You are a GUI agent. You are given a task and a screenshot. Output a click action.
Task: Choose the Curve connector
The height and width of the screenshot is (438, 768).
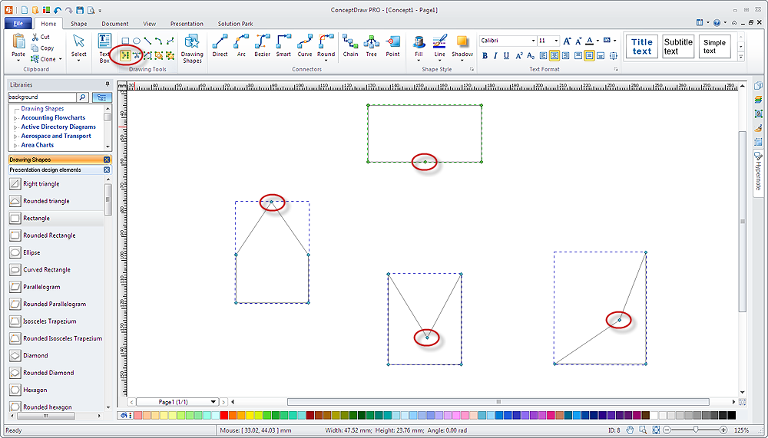pyautogui.click(x=305, y=45)
